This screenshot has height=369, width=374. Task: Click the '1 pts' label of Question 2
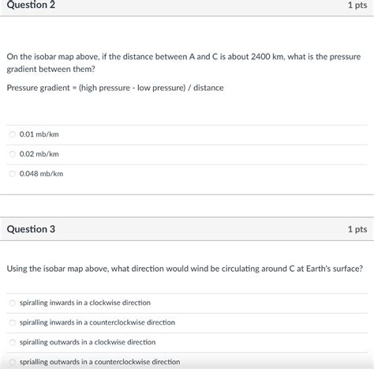click(357, 5)
